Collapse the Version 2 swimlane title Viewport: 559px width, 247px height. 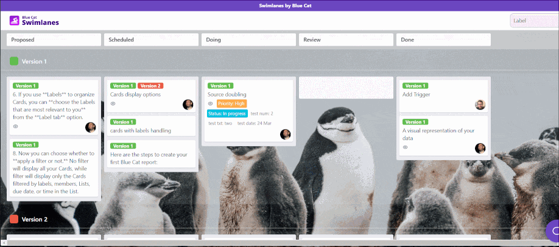pyautogui.click(x=35, y=219)
